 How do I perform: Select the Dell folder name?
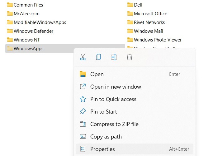point(138,5)
